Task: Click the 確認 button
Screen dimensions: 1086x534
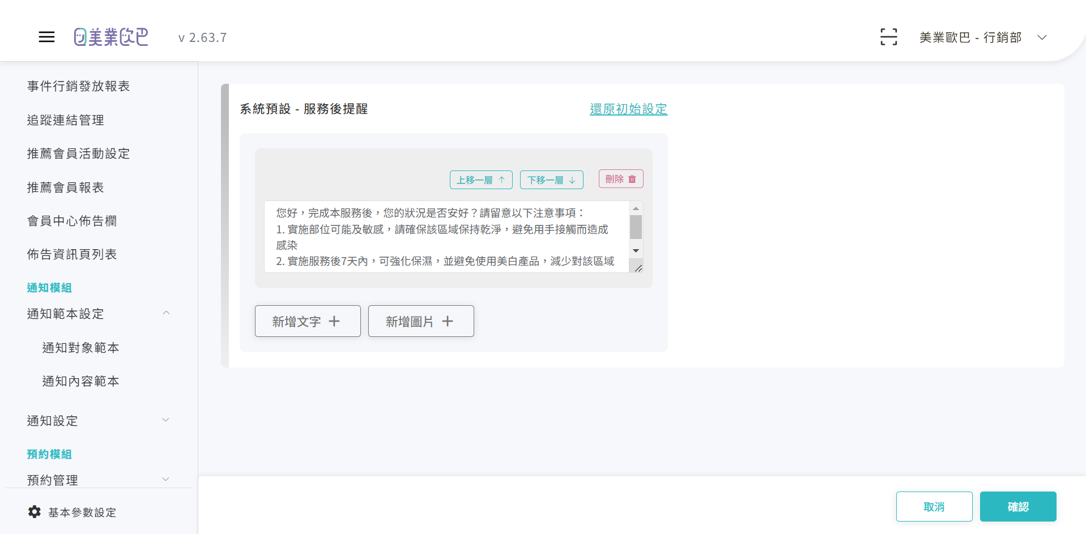Action: click(1018, 506)
